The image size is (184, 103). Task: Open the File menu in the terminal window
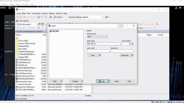pos(7,22)
